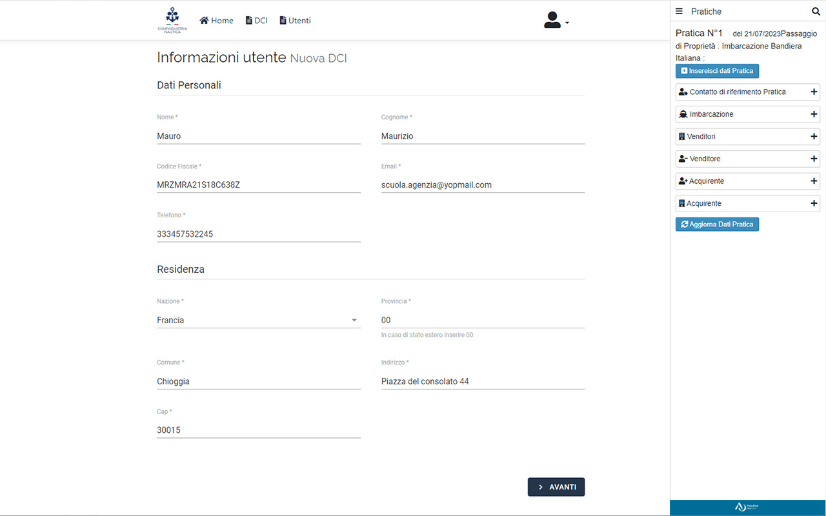Click the Aggiorna Dati Pratica button
Image resolution: width=826 pixels, height=516 pixels.
pos(717,224)
